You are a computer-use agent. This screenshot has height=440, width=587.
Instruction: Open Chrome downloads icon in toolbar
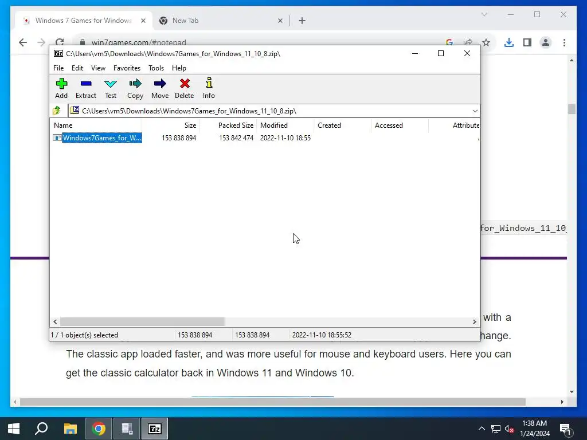point(509,42)
